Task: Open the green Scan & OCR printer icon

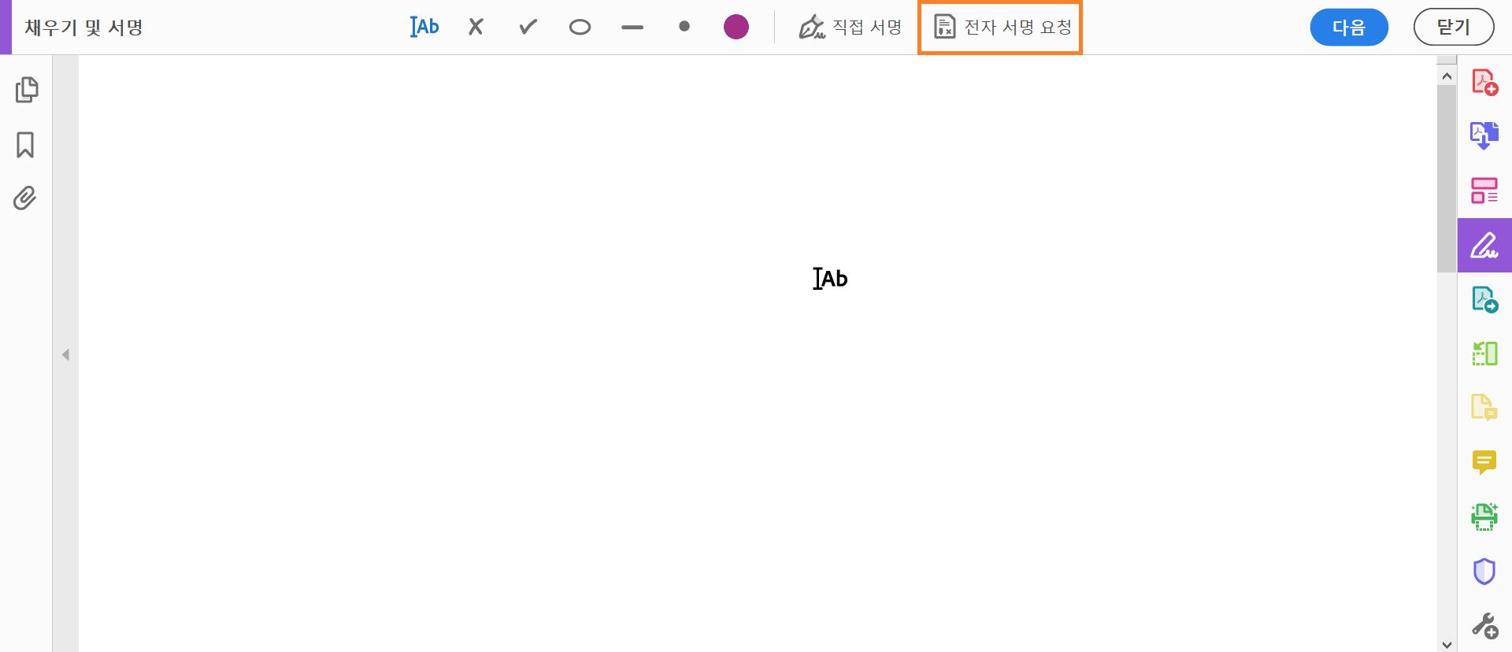Action: 1484,517
